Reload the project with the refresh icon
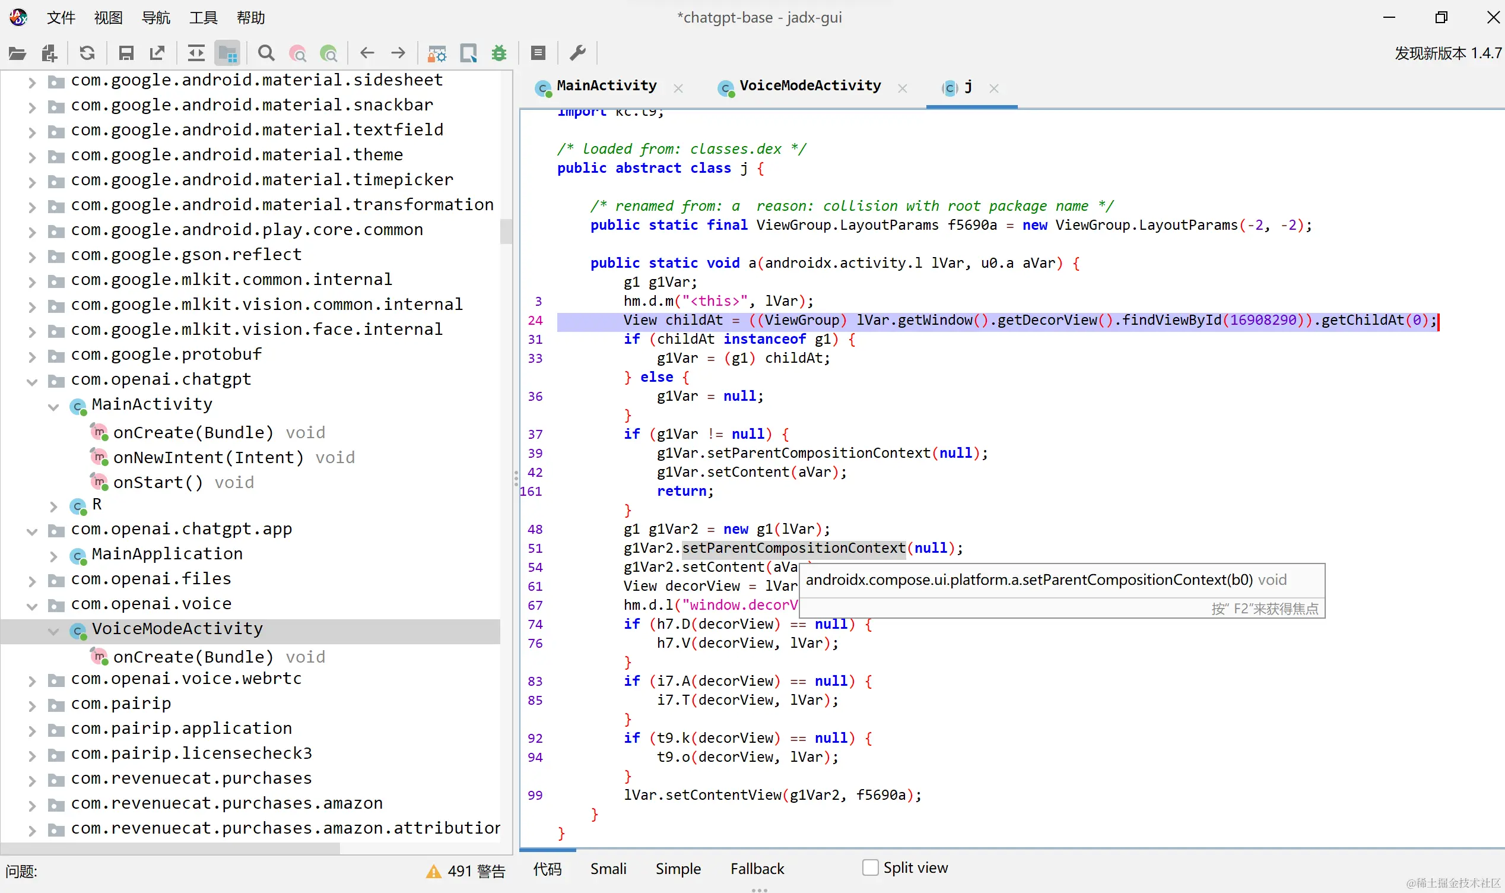This screenshot has height=893, width=1505. (87, 53)
